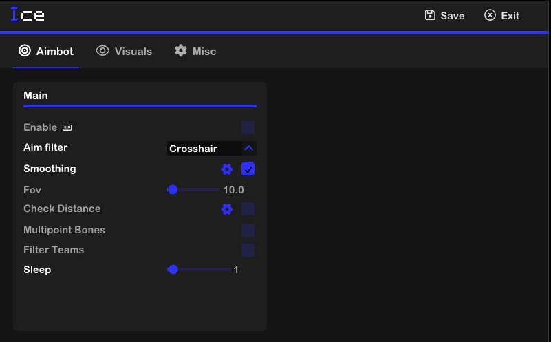Viewport: 551px width, 342px height.
Task: Open Check Distance gear settings
Action: coord(227,209)
